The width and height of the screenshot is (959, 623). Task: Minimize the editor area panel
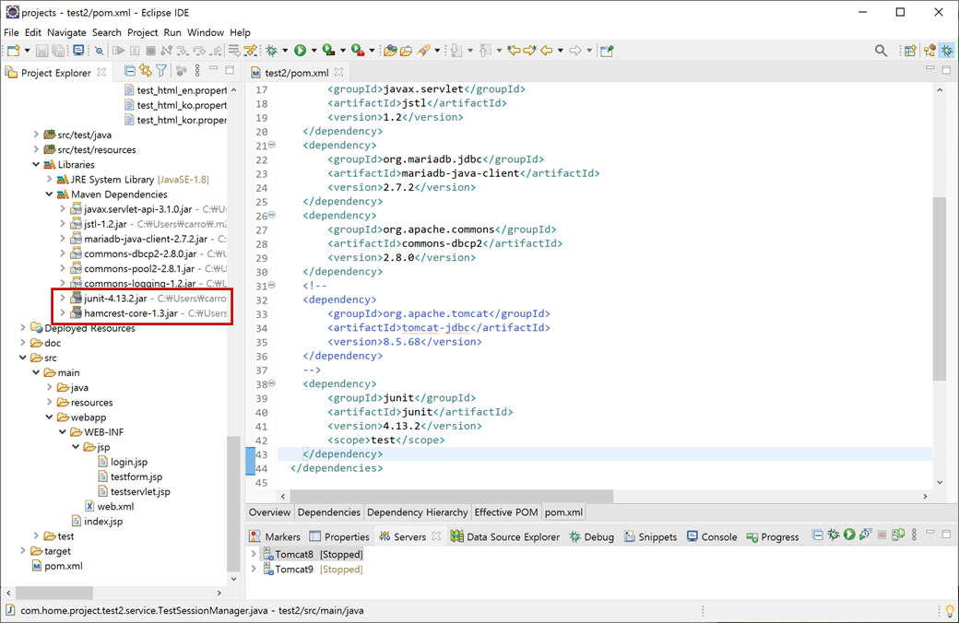click(929, 69)
